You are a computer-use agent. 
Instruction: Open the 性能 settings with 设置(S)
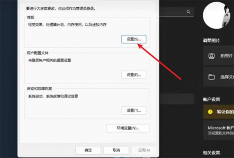click(x=133, y=39)
